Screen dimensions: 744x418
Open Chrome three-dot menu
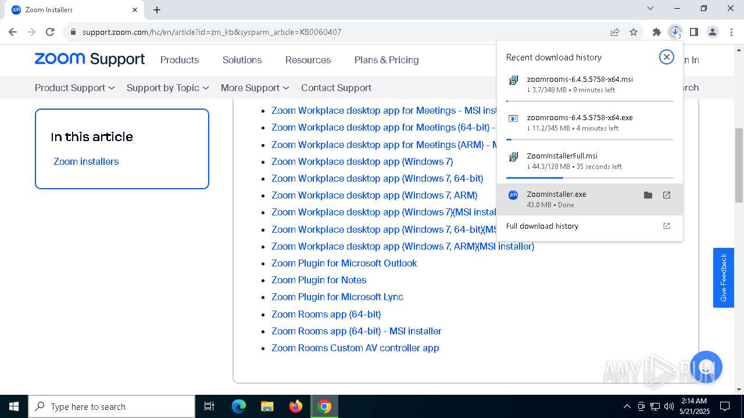coord(731,32)
